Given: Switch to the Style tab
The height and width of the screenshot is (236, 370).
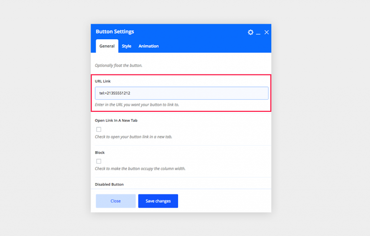Looking at the screenshot, I should point(126,46).
